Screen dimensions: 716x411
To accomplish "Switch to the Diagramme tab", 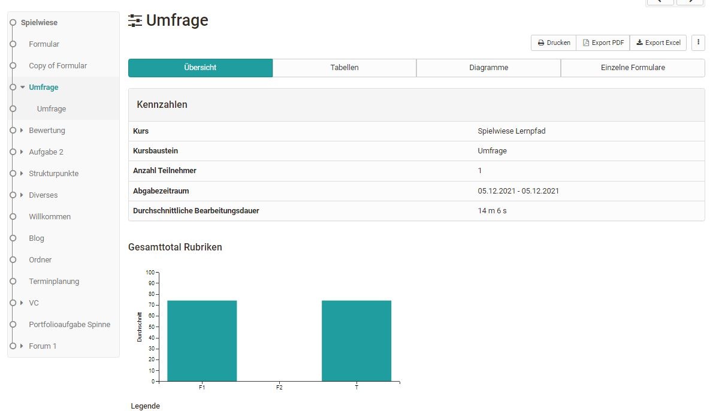I will pos(488,68).
